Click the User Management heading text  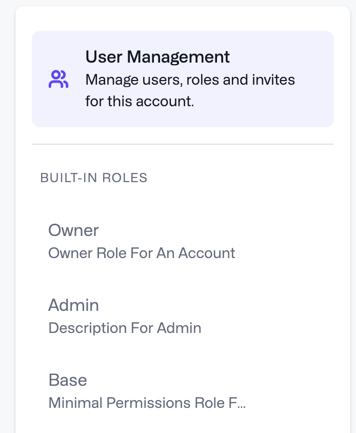[x=157, y=57]
